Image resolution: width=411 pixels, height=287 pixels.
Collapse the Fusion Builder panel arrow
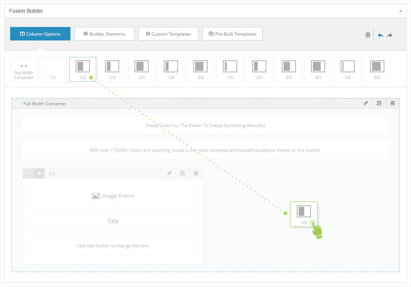[401, 11]
